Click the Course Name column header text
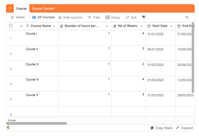The image size is (199, 136). pos(41,26)
